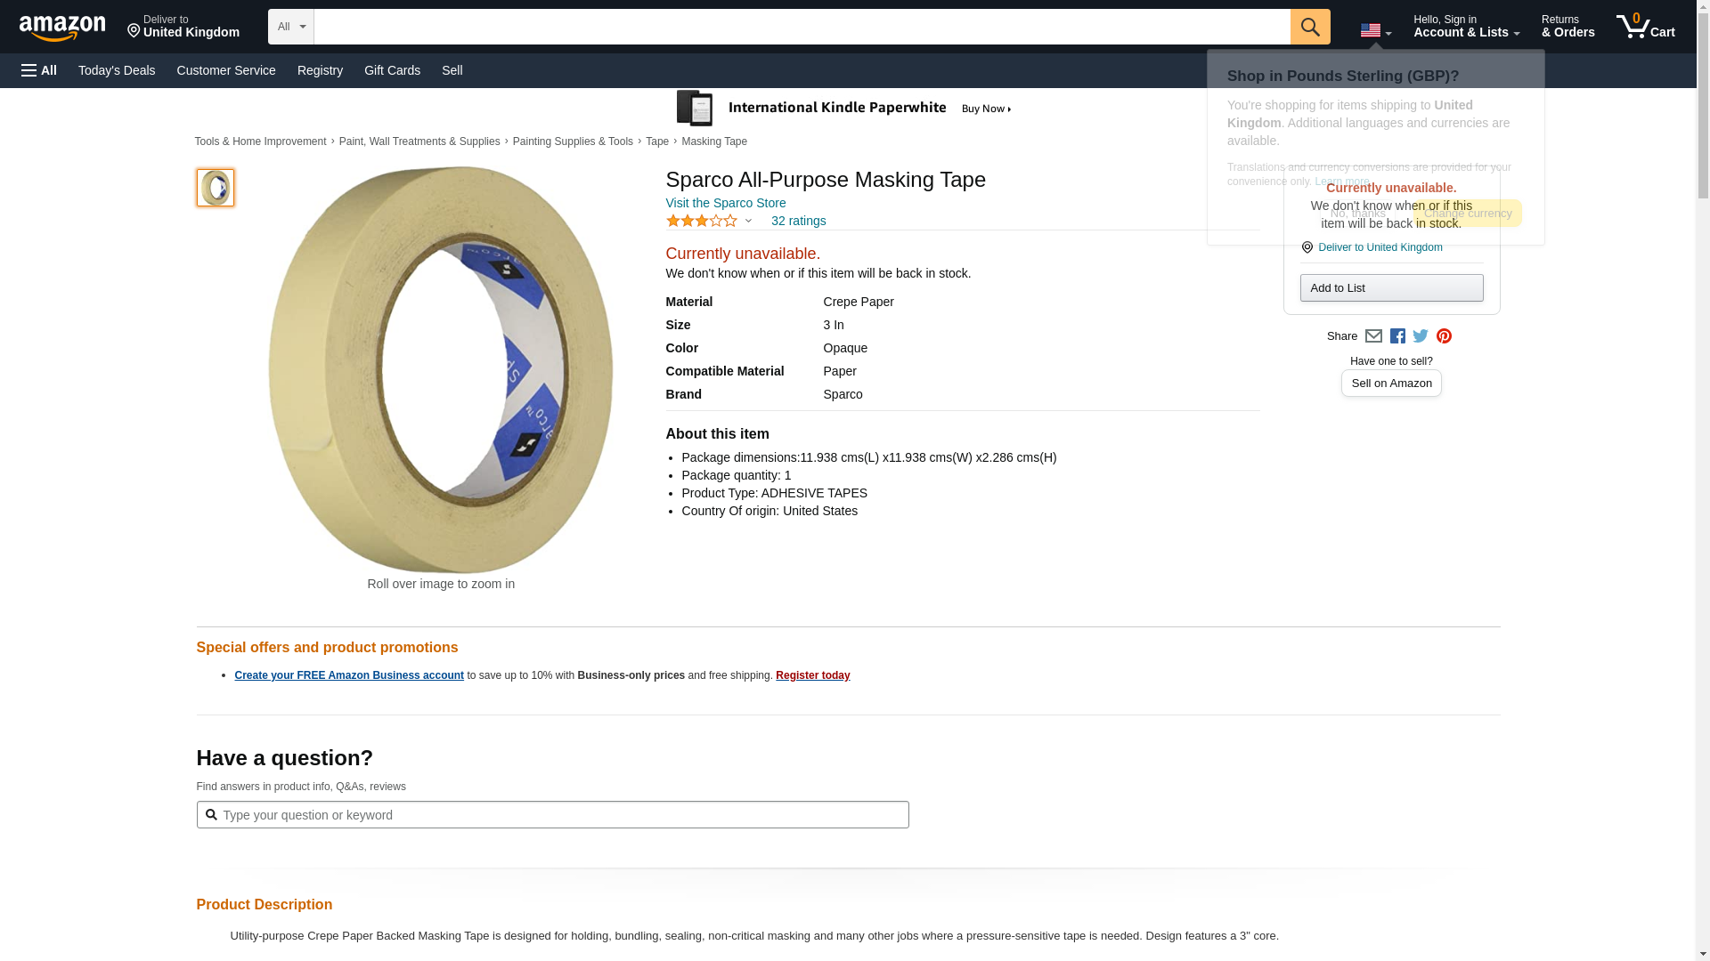Open the Gift Cards page
Image resolution: width=1710 pixels, height=961 pixels.
pos(392,70)
